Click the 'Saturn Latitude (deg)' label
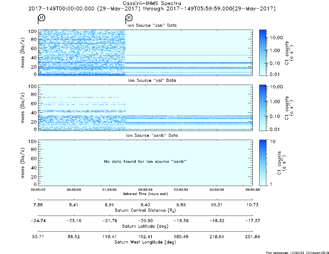This screenshot has height=254, width=329. [x=145, y=226]
